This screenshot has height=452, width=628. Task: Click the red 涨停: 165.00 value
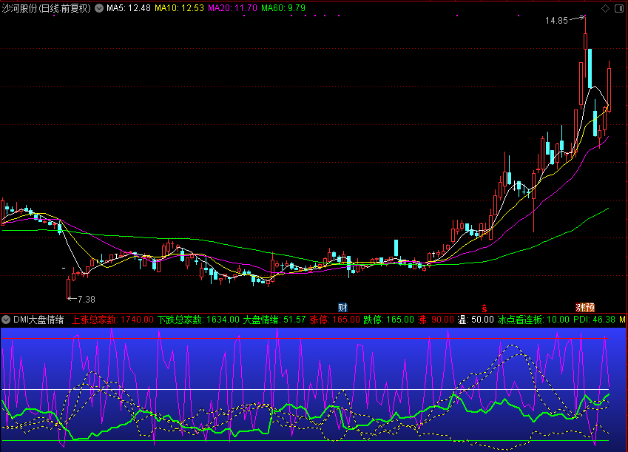tap(335, 320)
